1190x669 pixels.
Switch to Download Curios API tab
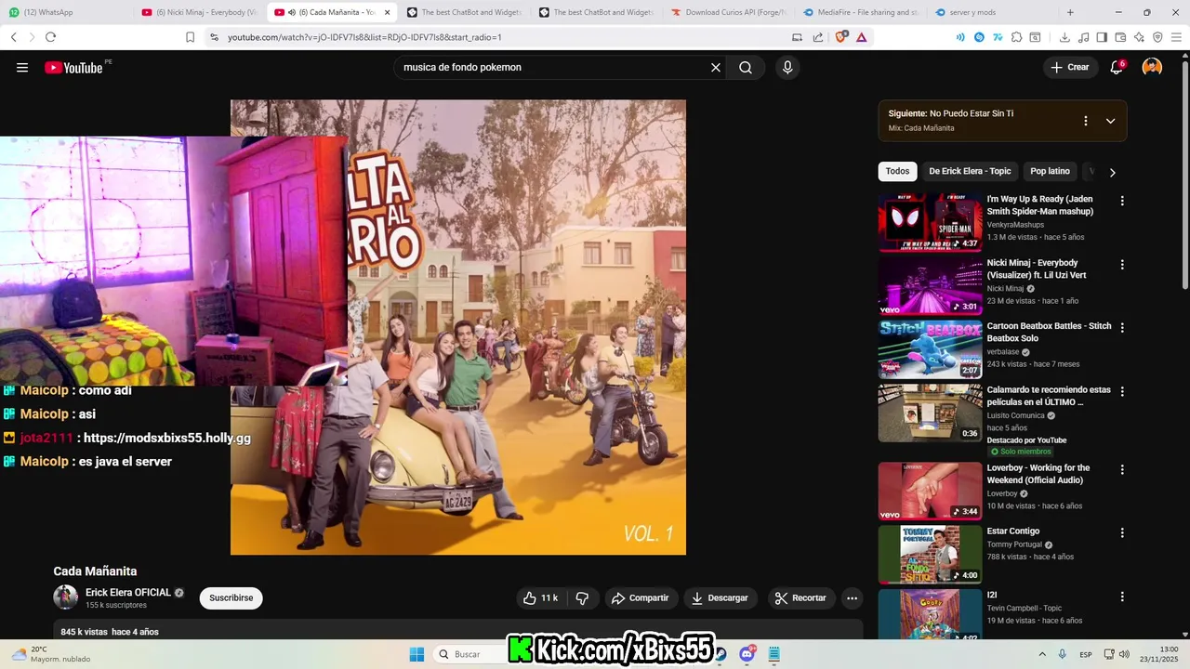(729, 12)
